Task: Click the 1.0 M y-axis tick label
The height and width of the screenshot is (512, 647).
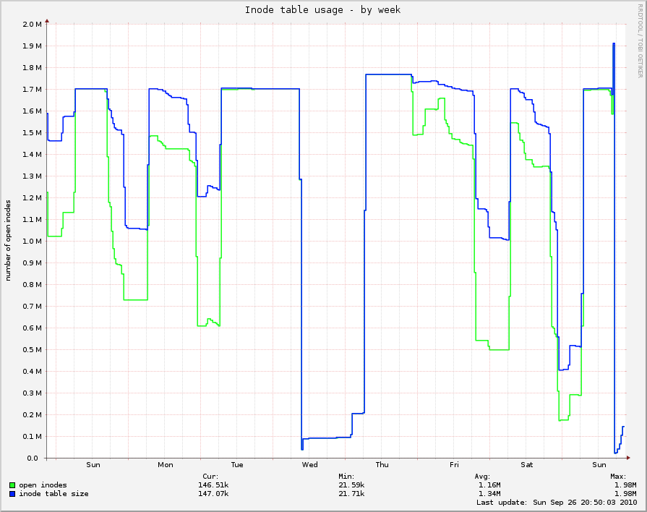Action: (x=33, y=241)
